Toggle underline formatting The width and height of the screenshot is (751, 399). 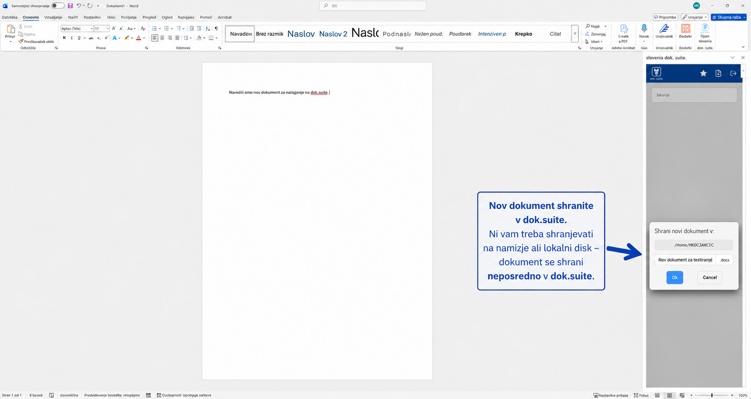click(79, 38)
